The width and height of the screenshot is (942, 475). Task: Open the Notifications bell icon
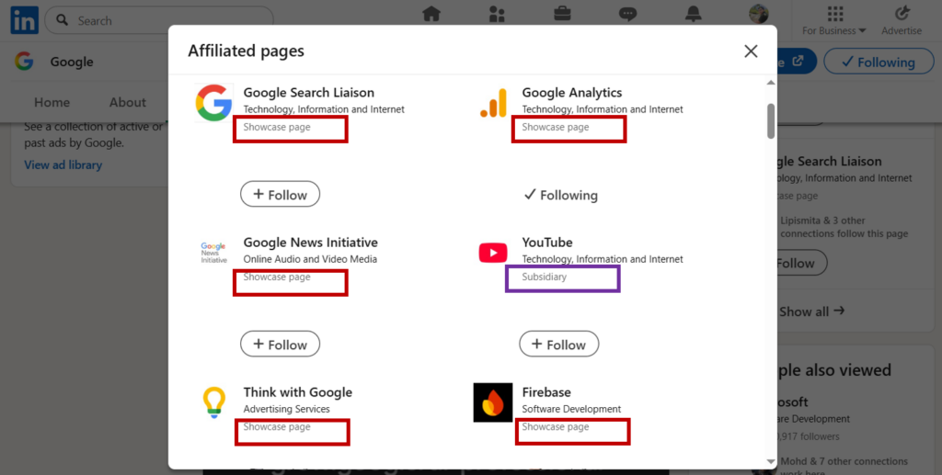pos(694,14)
